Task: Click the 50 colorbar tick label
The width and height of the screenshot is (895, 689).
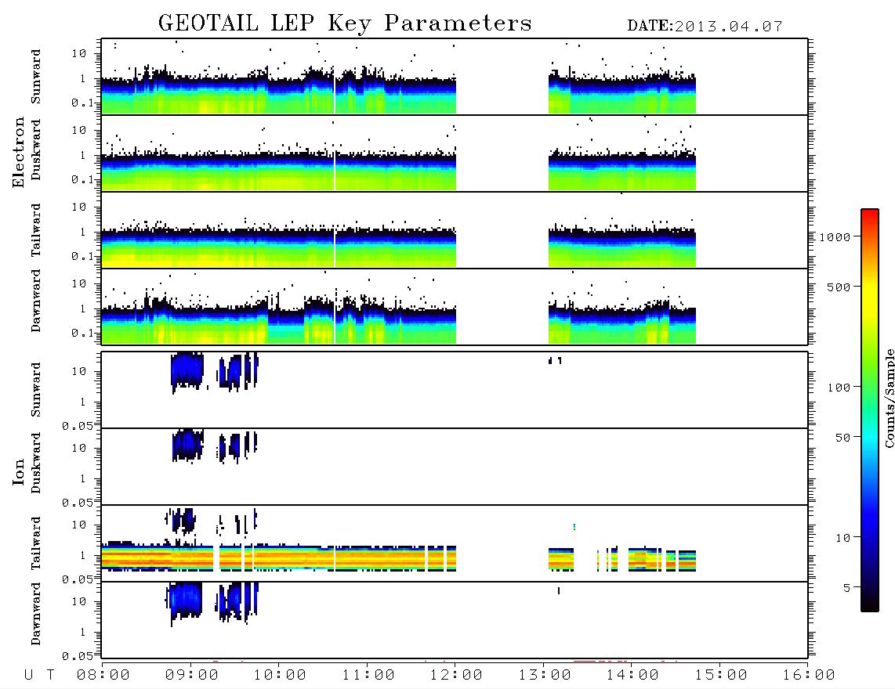Action: (x=843, y=438)
